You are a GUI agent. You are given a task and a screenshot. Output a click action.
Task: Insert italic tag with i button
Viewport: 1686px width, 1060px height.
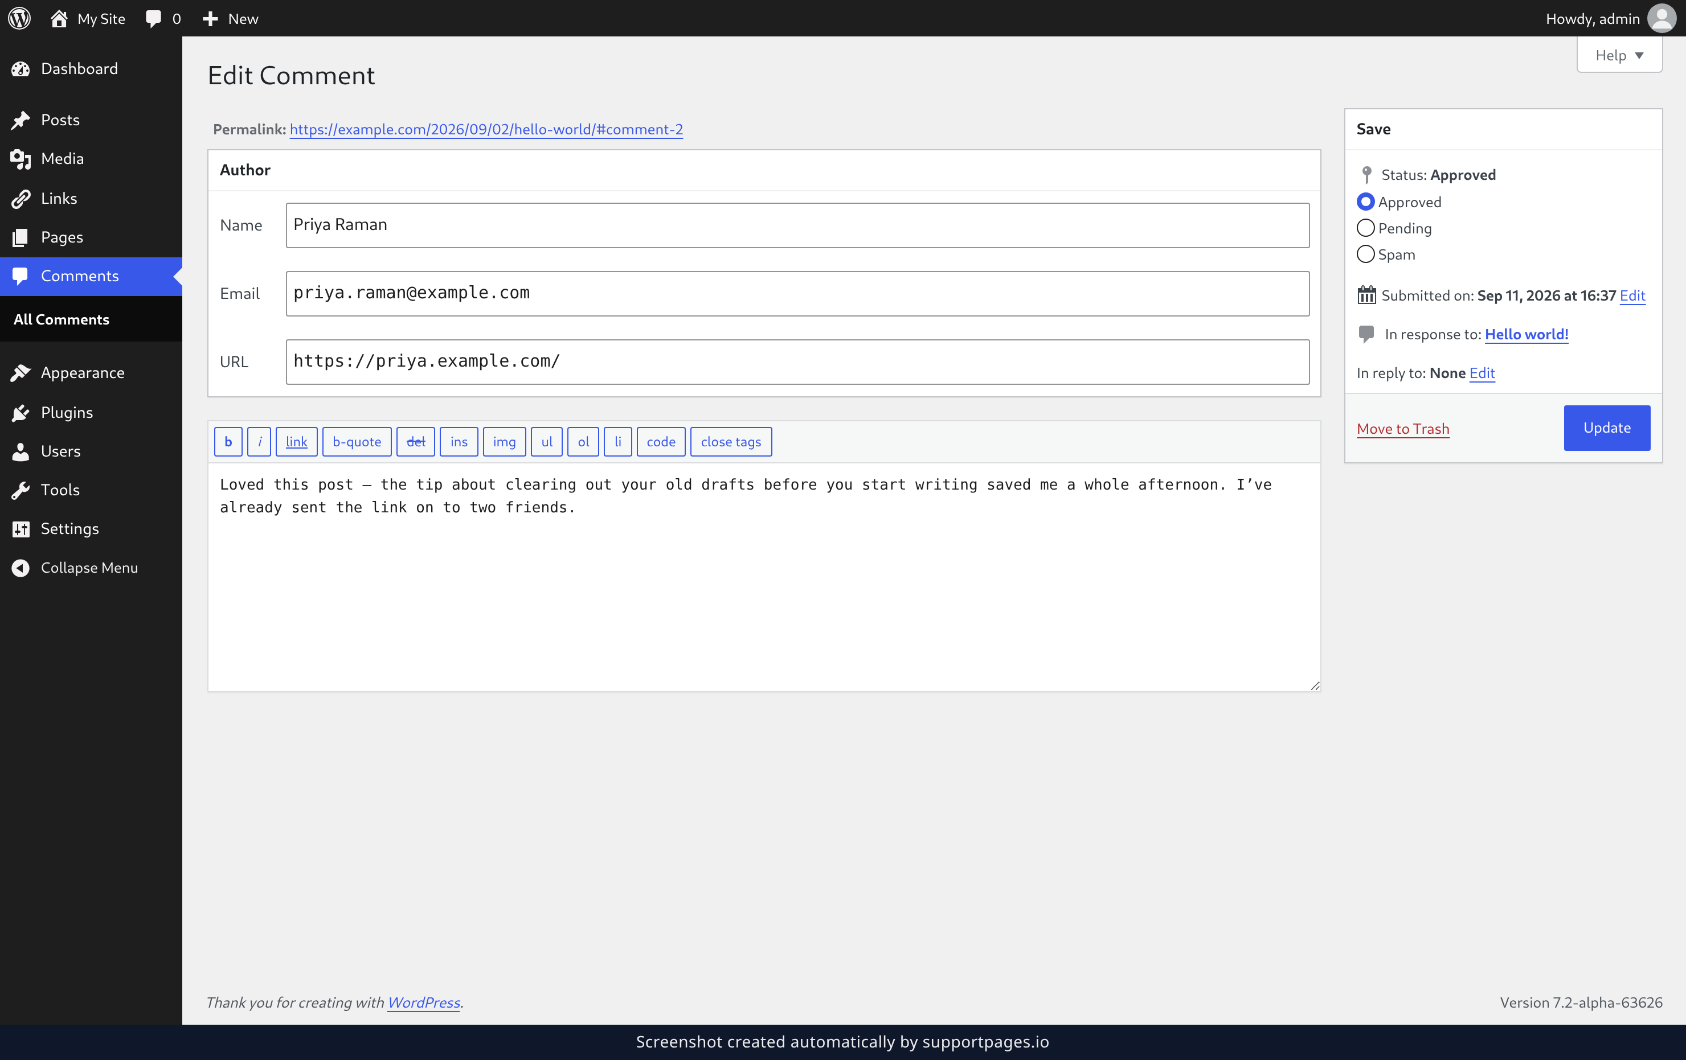click(259, 442)
